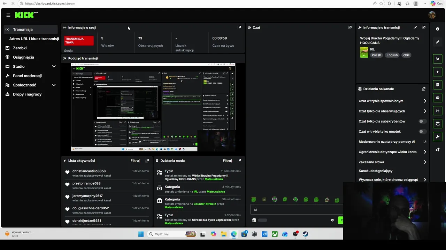Pop out the Czat panel
The image size is (446, 250).
(349, 27)
